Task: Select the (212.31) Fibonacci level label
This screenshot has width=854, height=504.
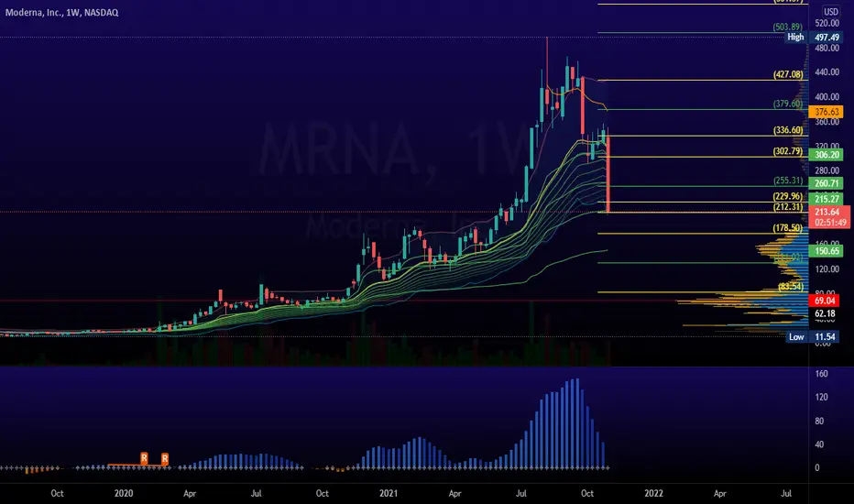Action: click(787, 207)
